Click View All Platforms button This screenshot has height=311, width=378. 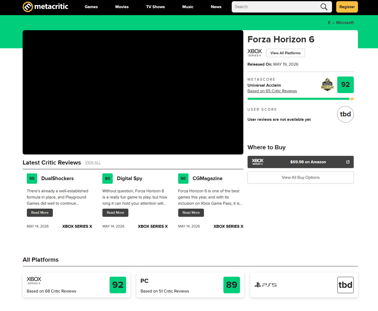(285, 53)
